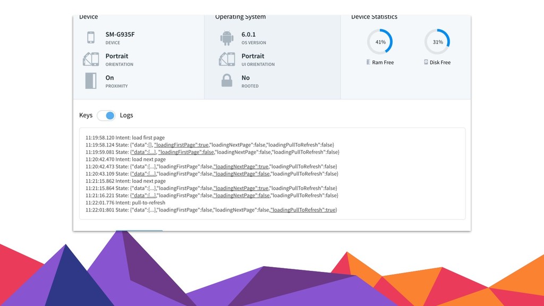Click the 6.0.1 OS version value
The image size is (544, 306).
point(249,35)
